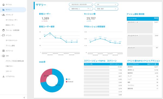Image resolution: width=163 pixels, height=99 pixels.
Task: Open the 期間の単位 dropdown
Action: 81,9
